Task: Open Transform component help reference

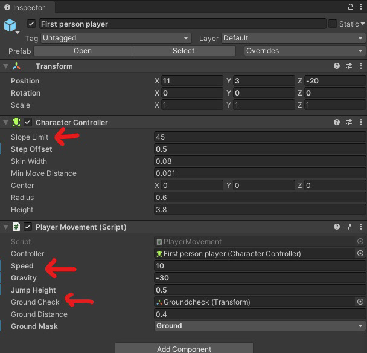Action: [x=337, y=66]
